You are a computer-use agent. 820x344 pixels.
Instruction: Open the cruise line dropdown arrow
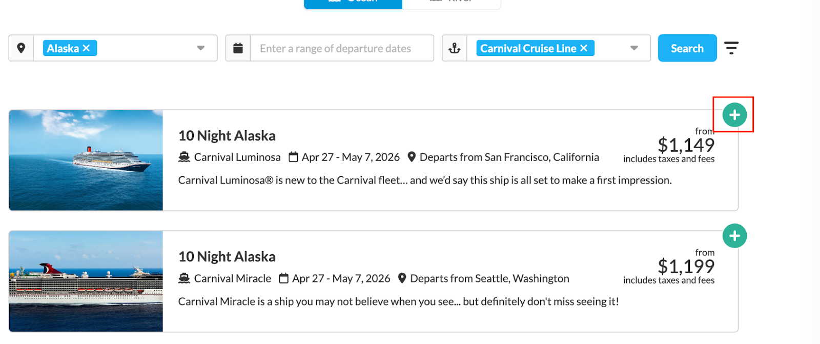coord(634,48)
